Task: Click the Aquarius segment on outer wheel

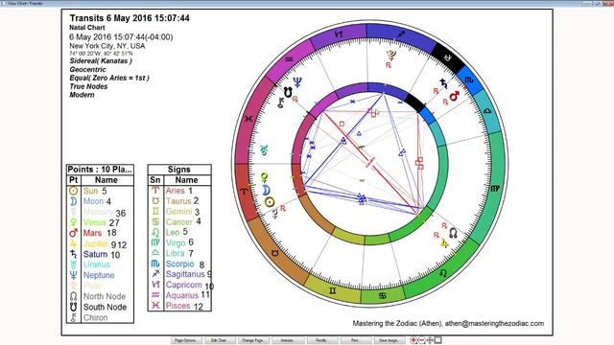Action: 289,59
